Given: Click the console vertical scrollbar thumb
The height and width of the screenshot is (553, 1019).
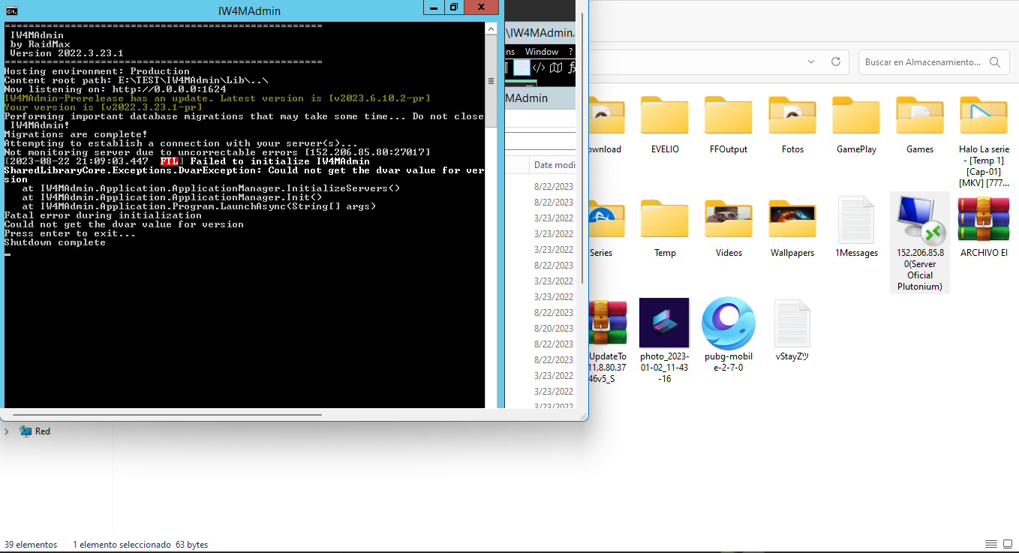Looking at the screenshot, I should pyautogui.click(x=491, y=82).
